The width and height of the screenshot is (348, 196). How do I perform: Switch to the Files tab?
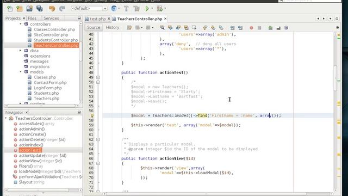click(32, 18)
